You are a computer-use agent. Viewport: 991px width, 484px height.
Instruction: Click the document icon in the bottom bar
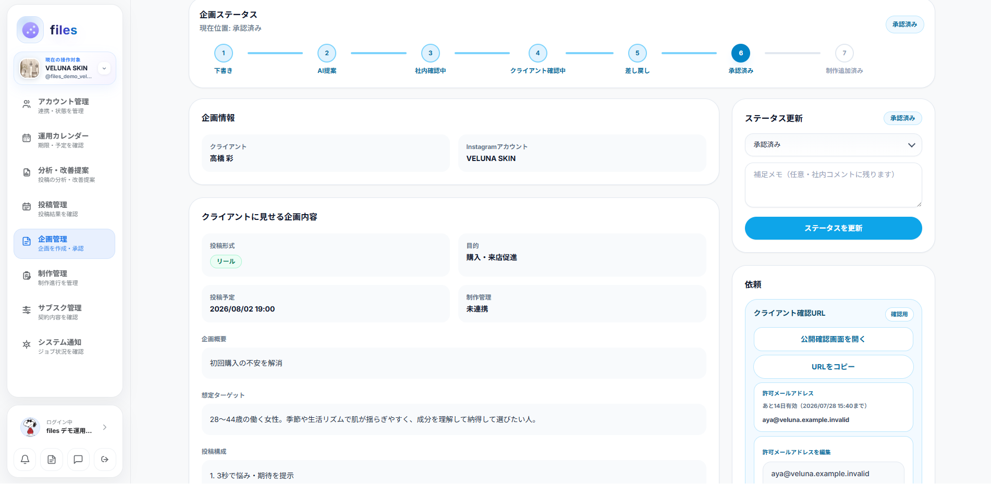52,460
